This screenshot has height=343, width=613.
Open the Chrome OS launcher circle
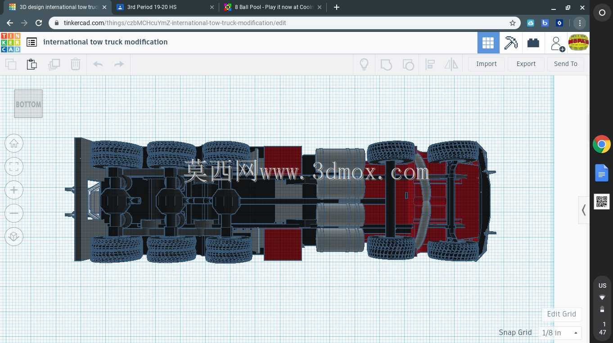coord(602,13)
